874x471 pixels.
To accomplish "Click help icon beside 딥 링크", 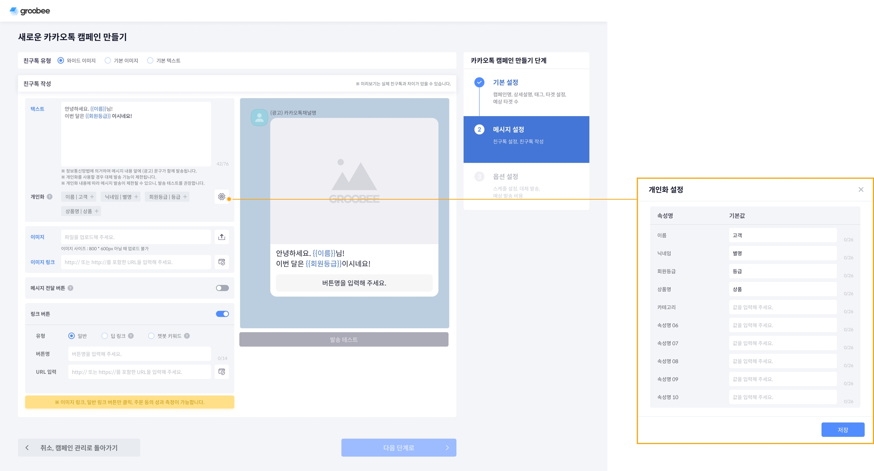I will [131, 336].
